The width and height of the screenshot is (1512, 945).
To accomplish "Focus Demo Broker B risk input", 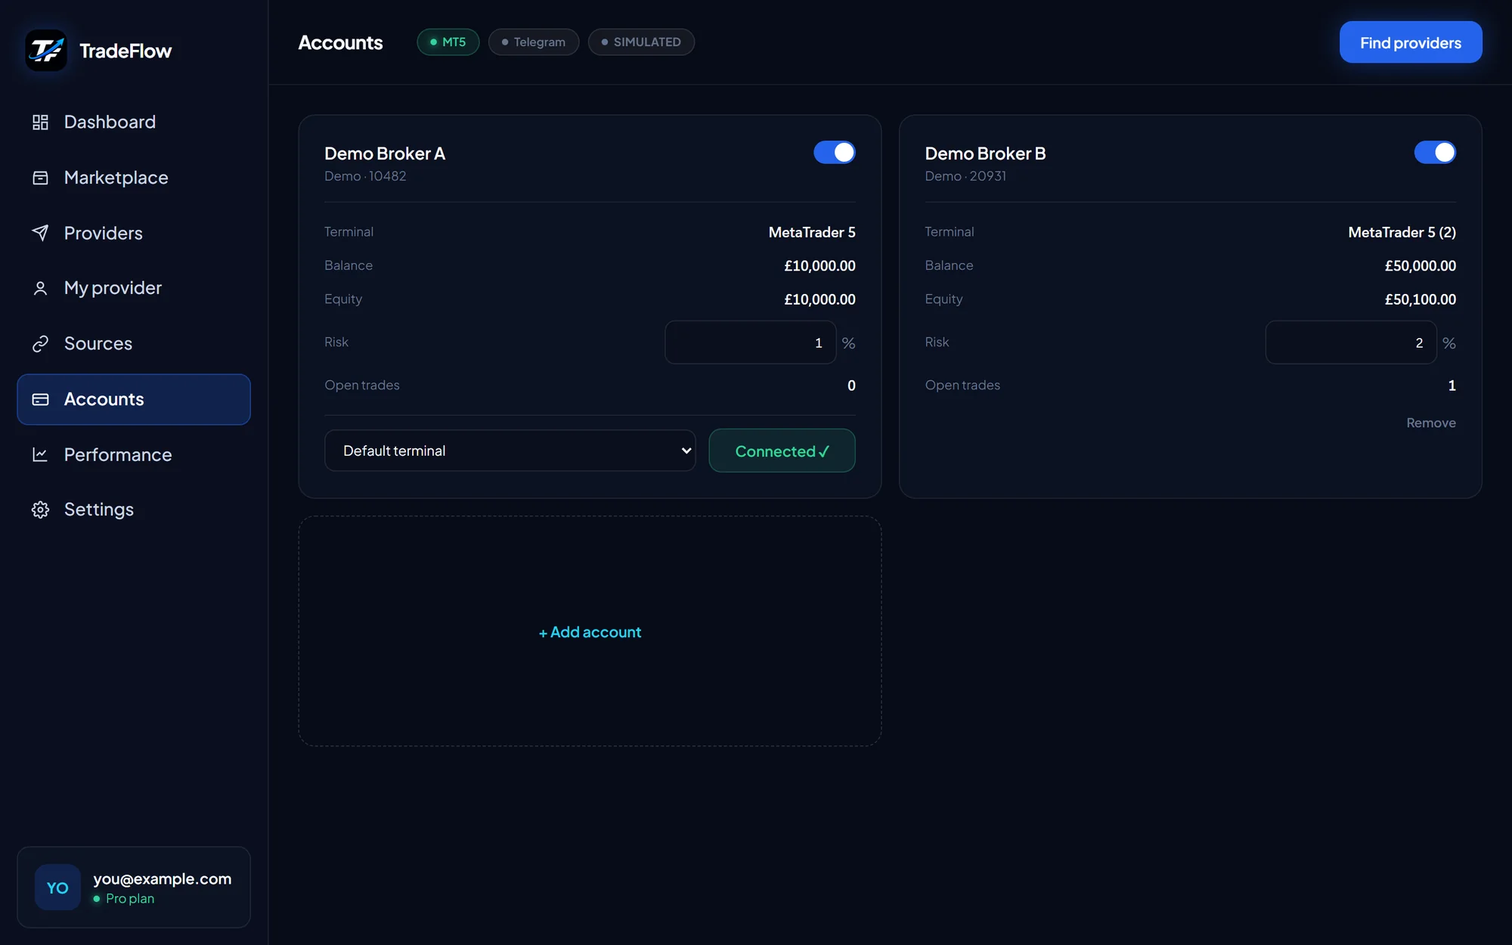I will tap(1351, 342).
